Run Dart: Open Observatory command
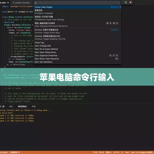 click(x=77, y=52)
